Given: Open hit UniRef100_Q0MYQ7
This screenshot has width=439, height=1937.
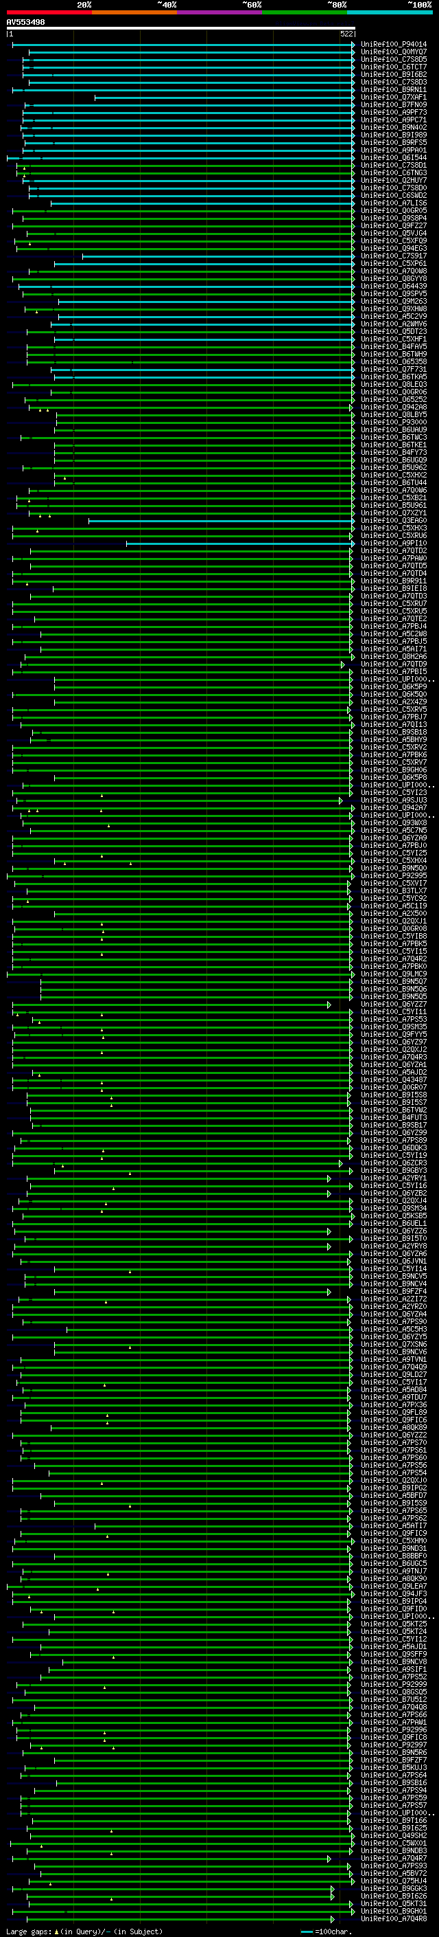Looking at the screenshot, I should [x=393, y=52].
